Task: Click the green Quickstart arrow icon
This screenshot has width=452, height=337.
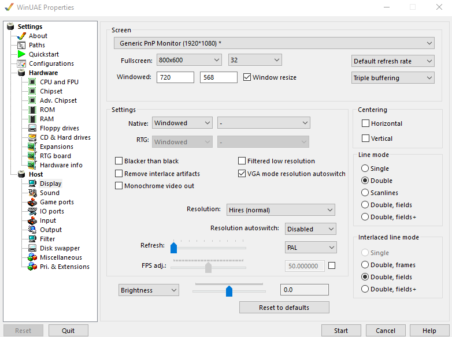Action: point(21,54)
